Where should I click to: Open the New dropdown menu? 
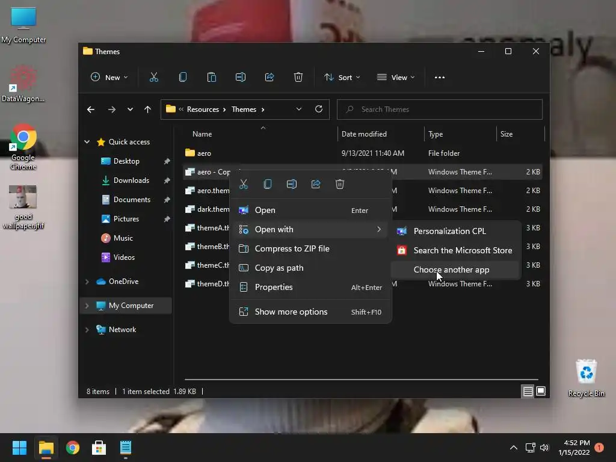point(109,78)
